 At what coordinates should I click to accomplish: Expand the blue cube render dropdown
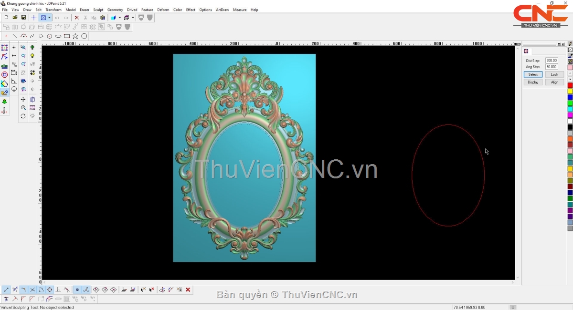pyautogui.click(x=119, y=18)
